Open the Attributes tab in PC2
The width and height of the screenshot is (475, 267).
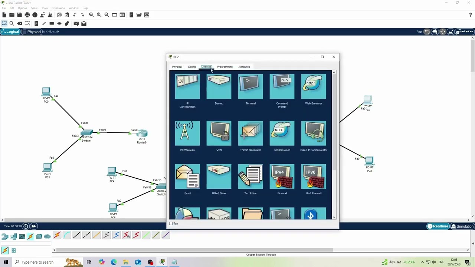[244, 67]
